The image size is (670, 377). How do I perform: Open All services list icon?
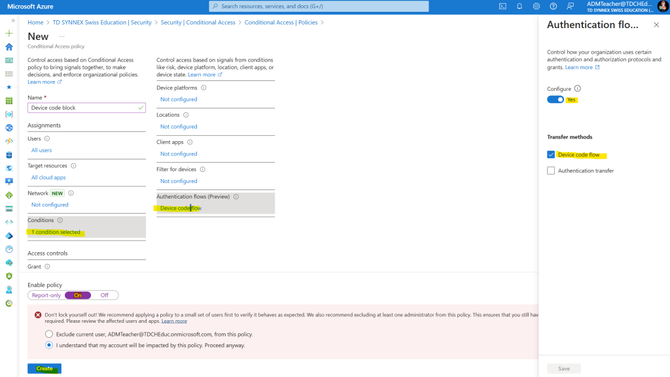click(x=9, y=74)
